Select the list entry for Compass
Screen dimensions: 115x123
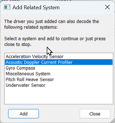coord(59,68)
